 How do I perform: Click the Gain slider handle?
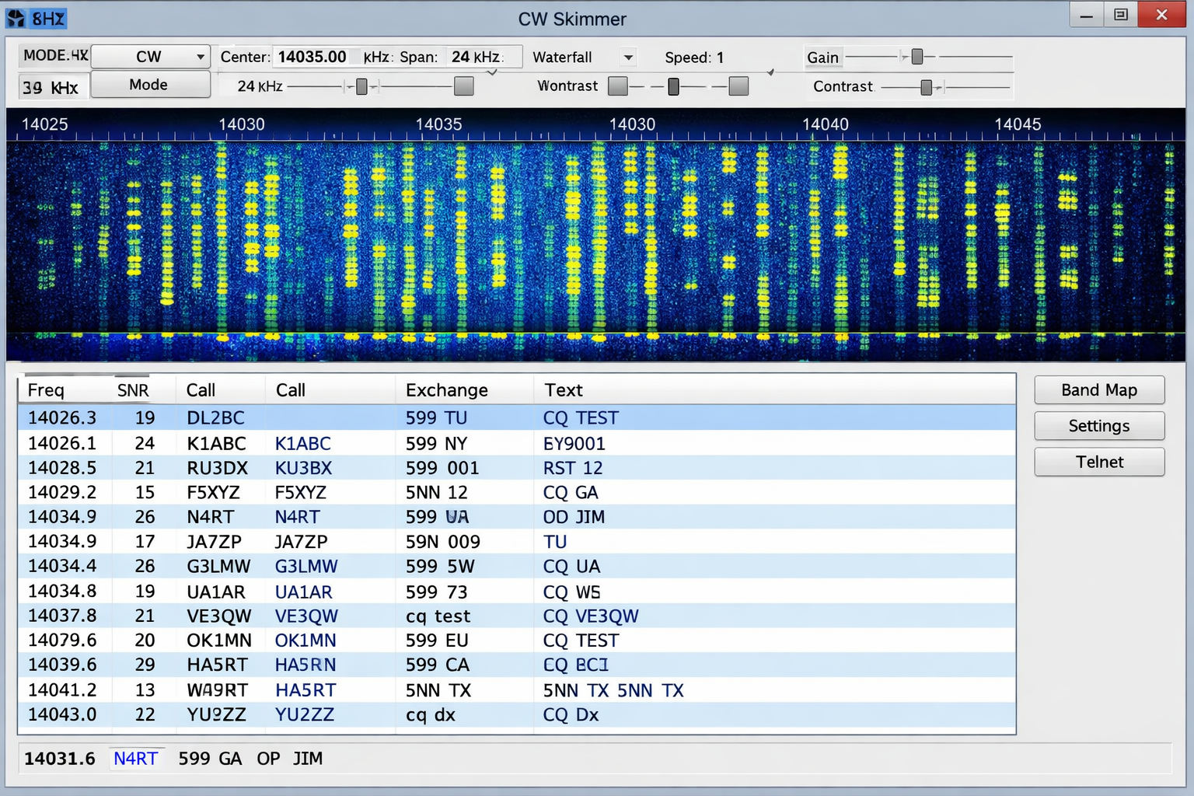click(918, 56)
